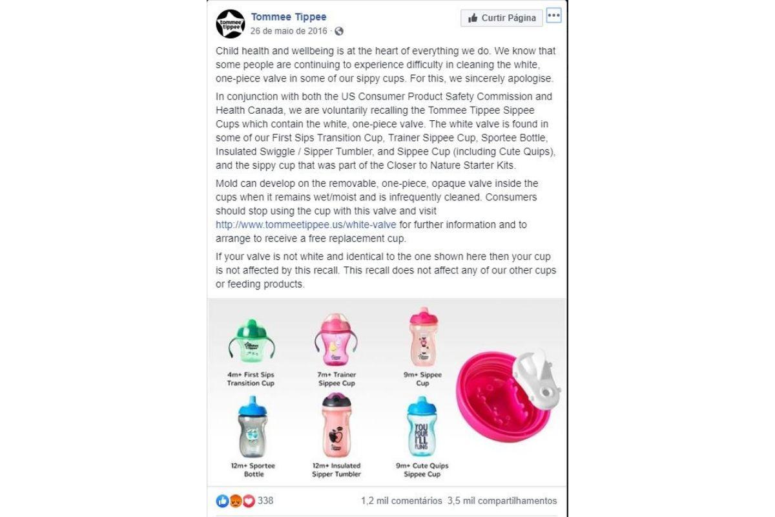The image size is (775, 517).
Task: Click the Tommee Tippee profile logo
Action: pyautogui.click(x=230, y=24)
